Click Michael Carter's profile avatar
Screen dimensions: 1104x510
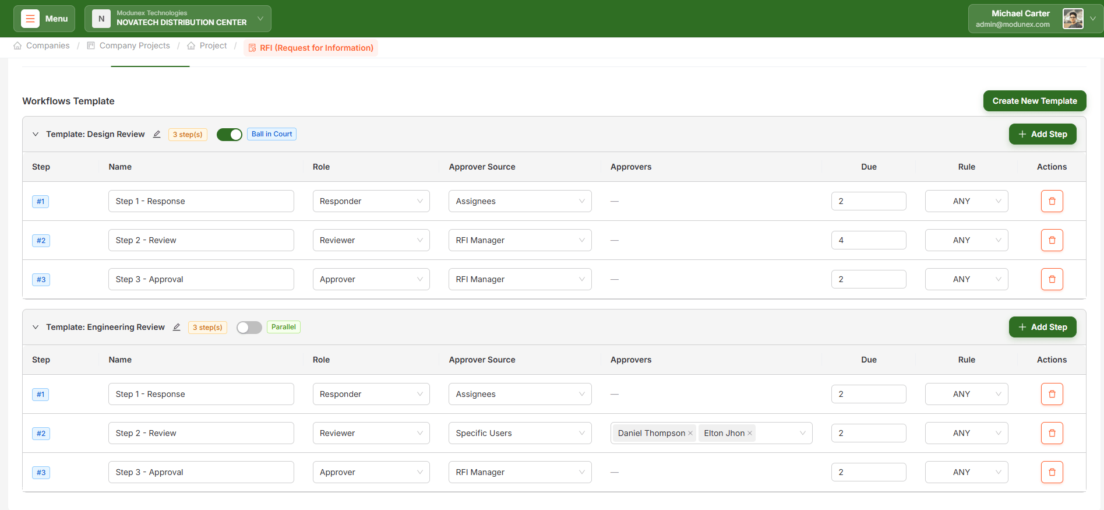[x=1073, y=19]
